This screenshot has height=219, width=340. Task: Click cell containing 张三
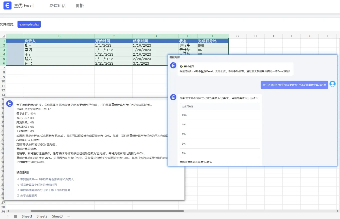point(59,45)
